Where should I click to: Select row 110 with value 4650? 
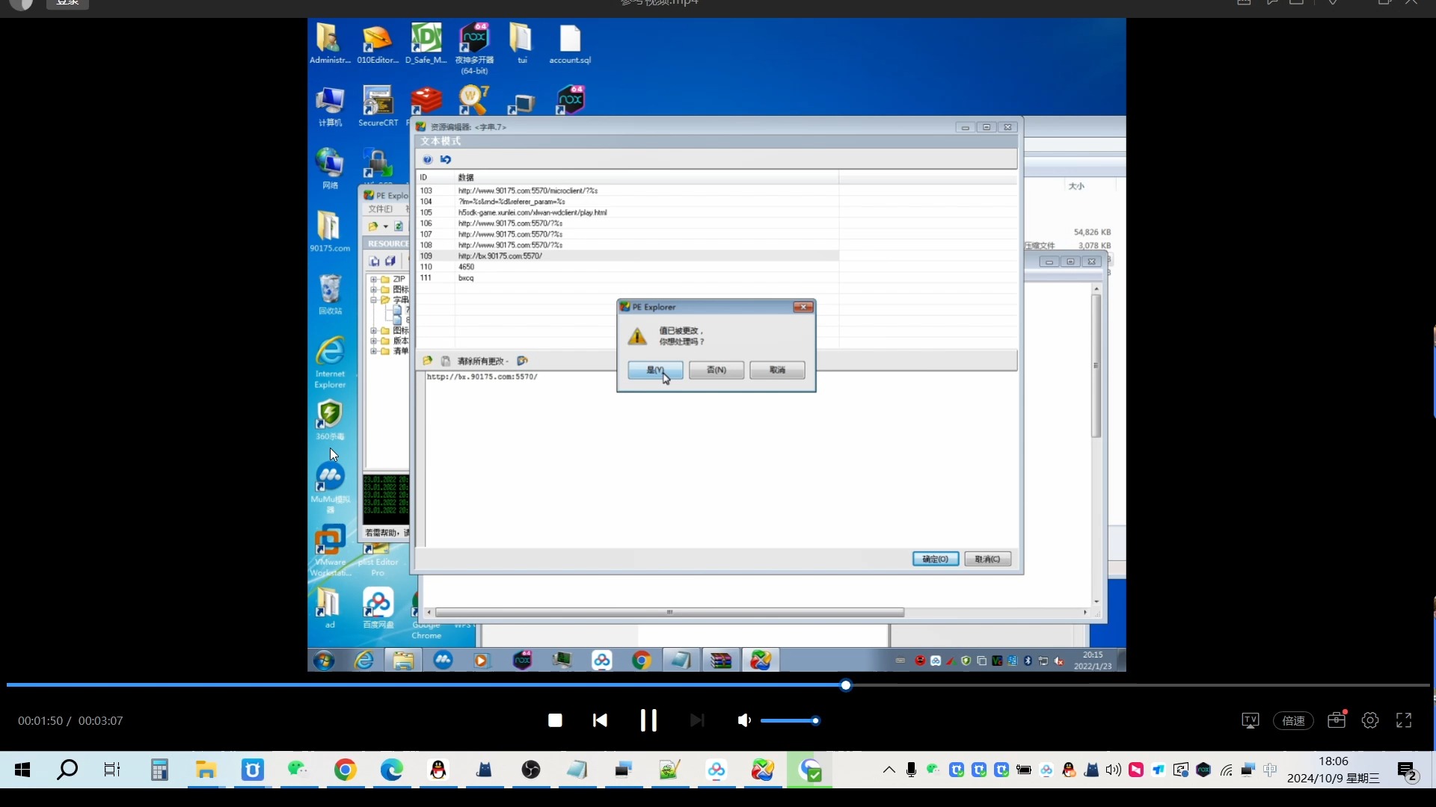[628, 267]
